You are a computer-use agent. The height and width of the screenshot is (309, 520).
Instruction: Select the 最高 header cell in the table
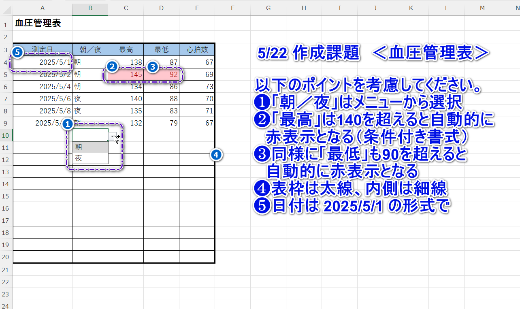[126, 50]
